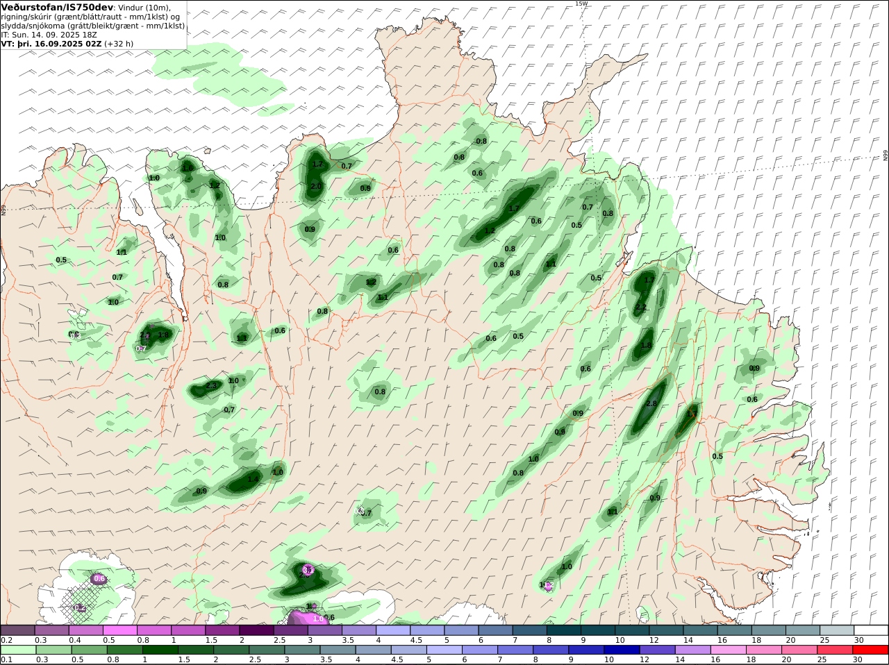This screenshot has height=665, width=889.
Task: Click the 2.8 precipitation value on map
Action: [x=651, y=404]
